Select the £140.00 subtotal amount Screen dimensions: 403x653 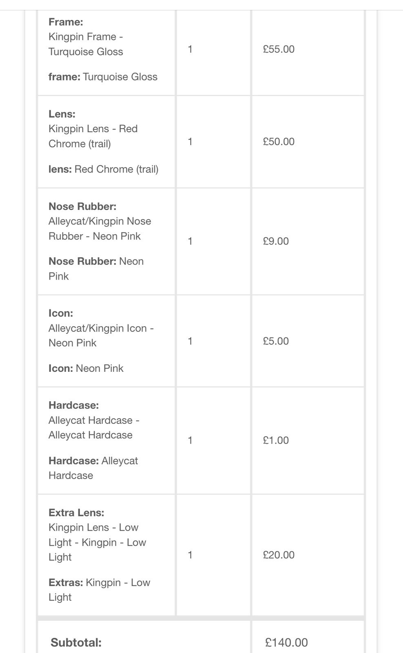click(286, 642)
